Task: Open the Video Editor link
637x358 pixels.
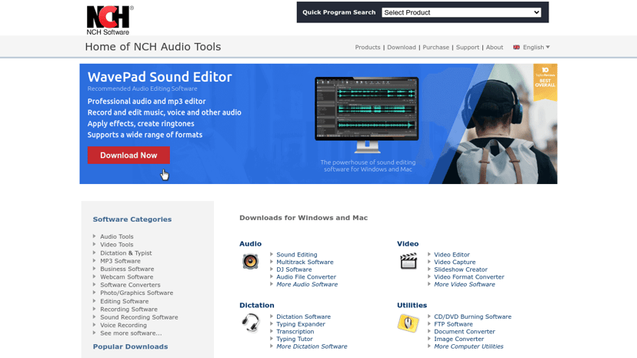Action: 452,255
